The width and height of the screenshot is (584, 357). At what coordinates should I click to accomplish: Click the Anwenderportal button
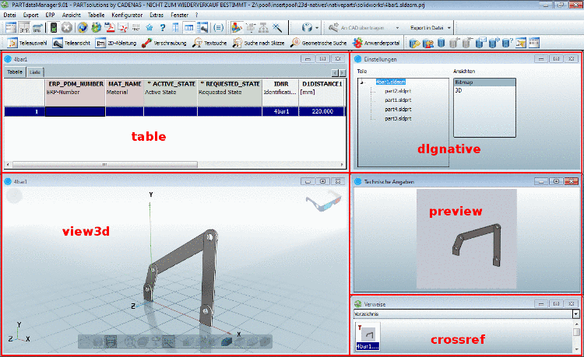tap(376, 43)
